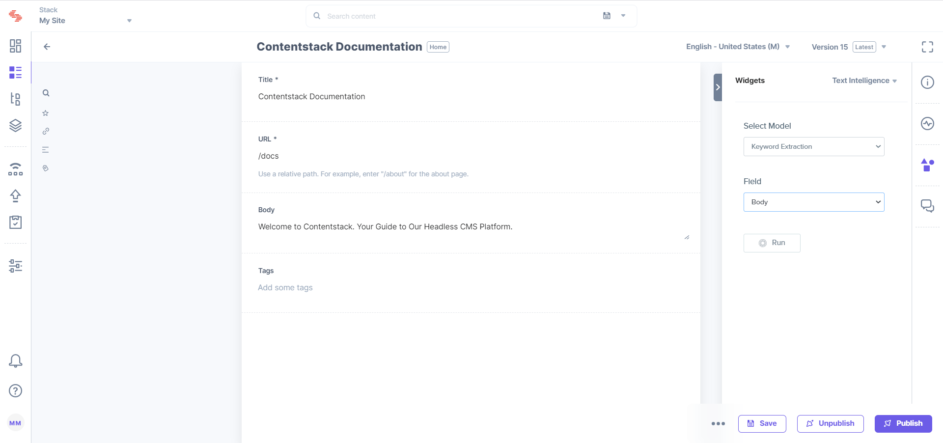Publish the Contentstack Documentation entry

pos(903,423)
